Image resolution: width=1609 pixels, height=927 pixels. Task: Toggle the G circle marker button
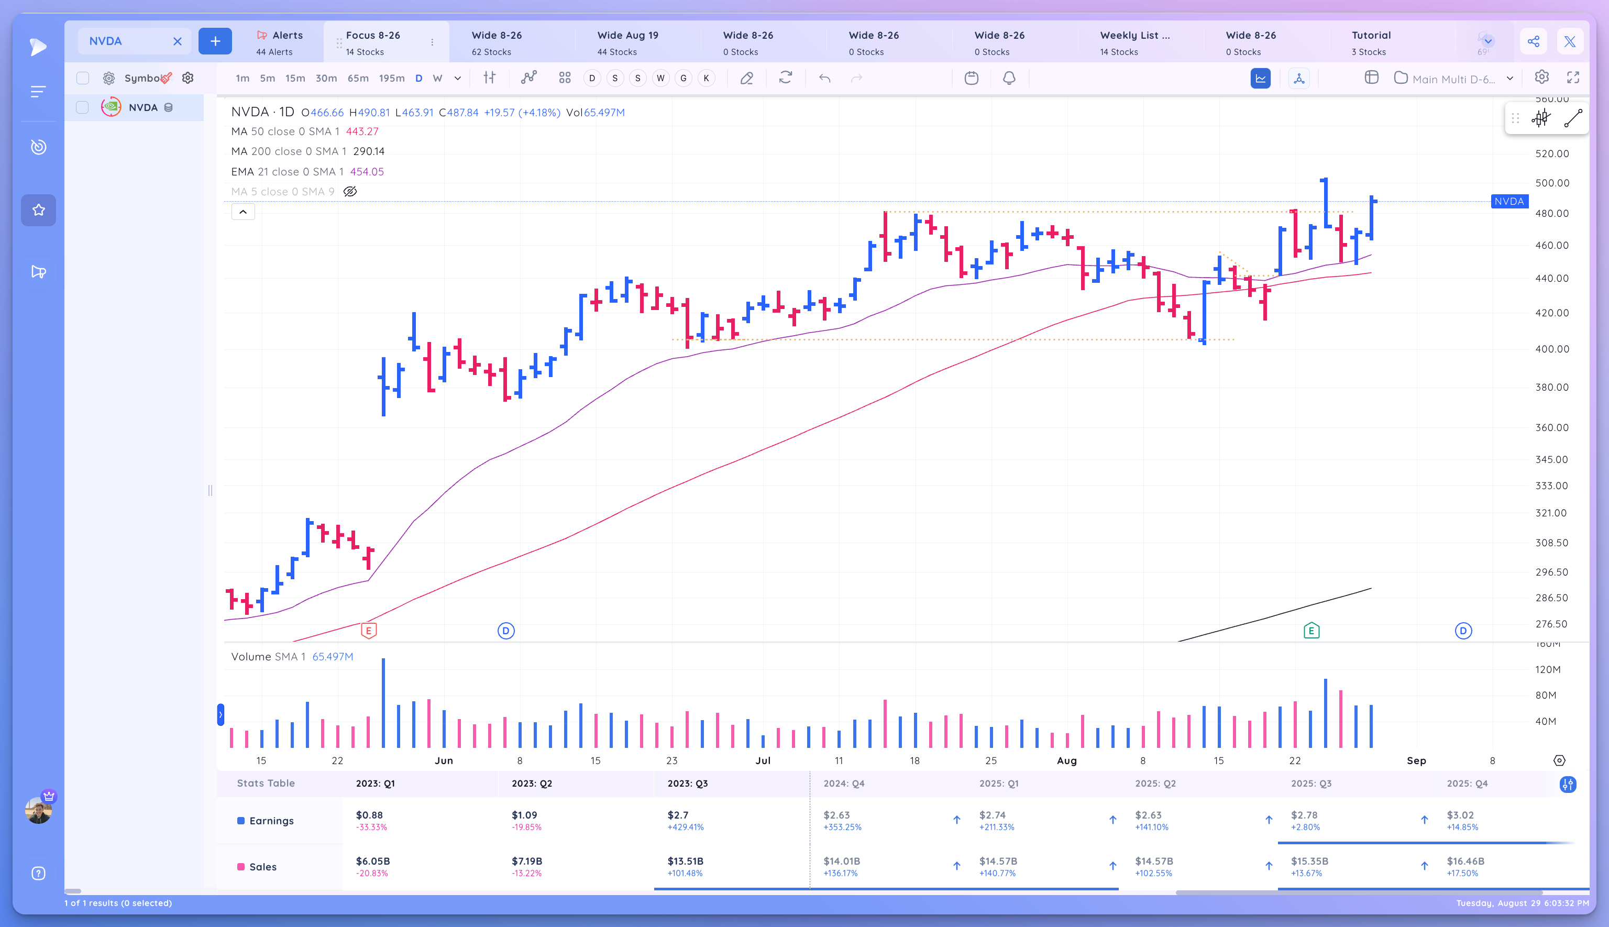[x=683, y=79]
